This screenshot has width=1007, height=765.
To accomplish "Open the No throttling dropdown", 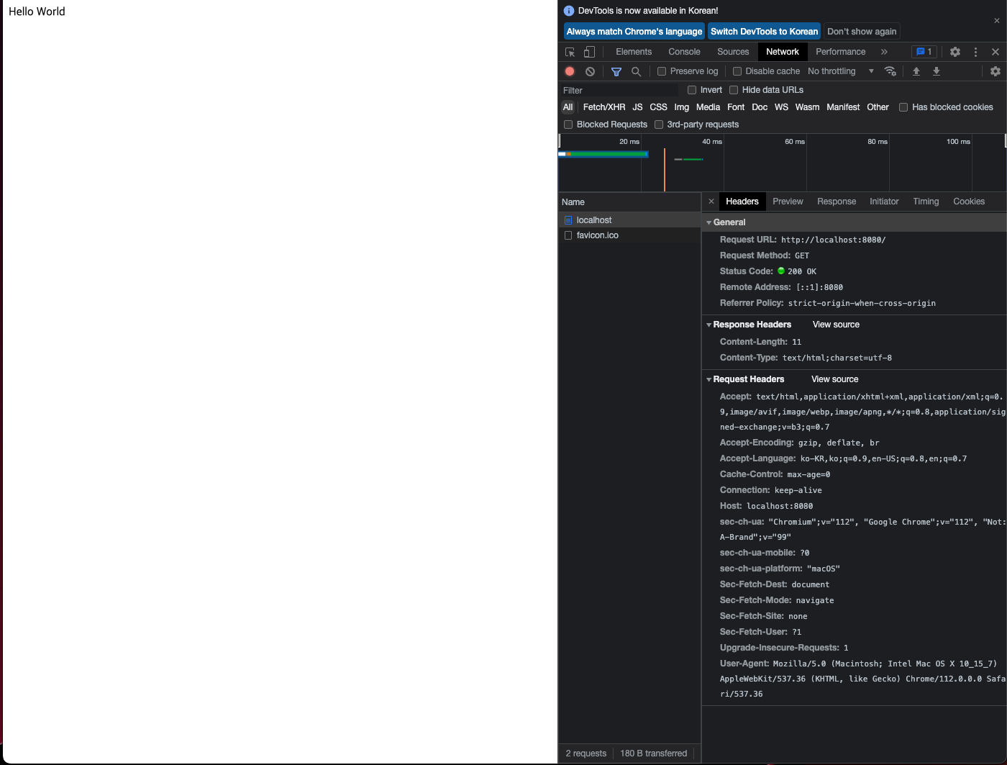I will (841, 71).
